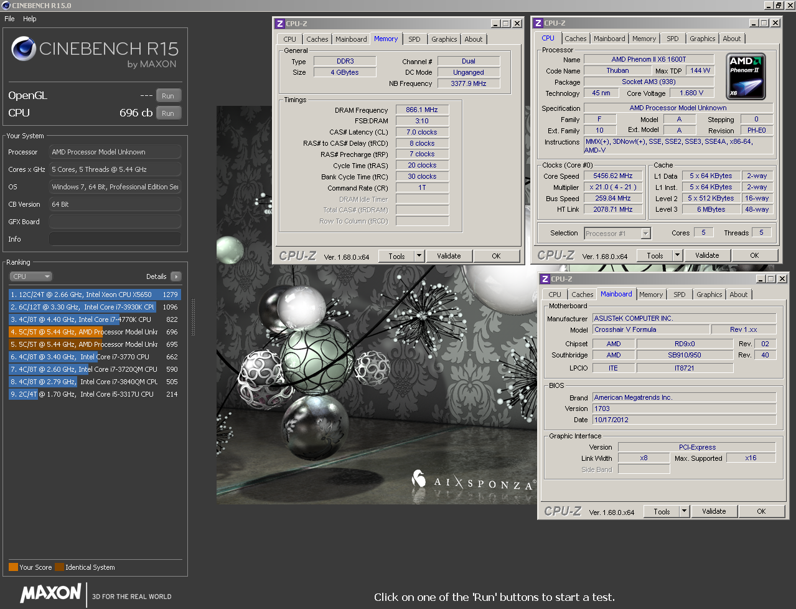This screenshot has width=796, height=609.
Task: Switch to Caches tab in Mainboard CPU-Z window
Action: tap(583, 295)
